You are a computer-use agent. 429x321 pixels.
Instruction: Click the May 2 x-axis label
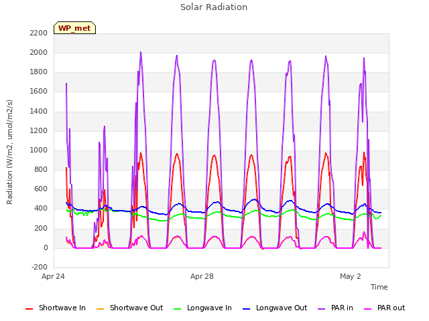(x=351, y=276)
